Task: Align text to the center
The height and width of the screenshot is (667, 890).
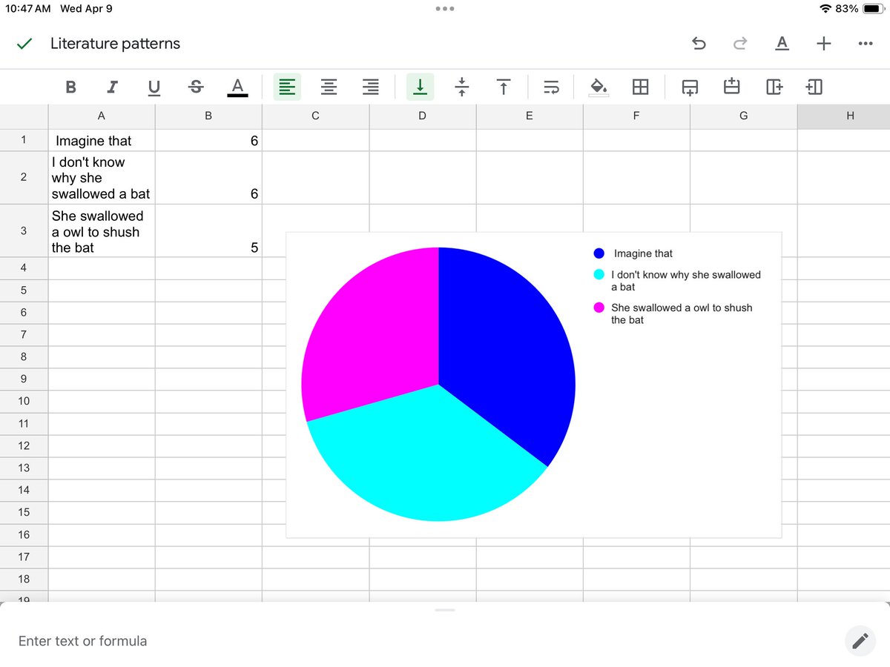Action: click(329, 87)
